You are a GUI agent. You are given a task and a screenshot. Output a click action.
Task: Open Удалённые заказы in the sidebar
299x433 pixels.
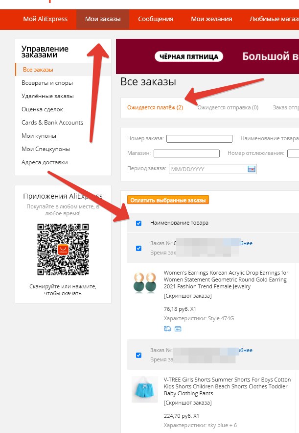[x=47, y=96]
